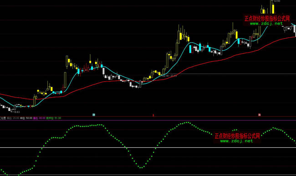This screenshot has height=176, width=296.
Task: Click the upper red 正点财经炒股指标公式网 title
Action: tap(267, 19)
